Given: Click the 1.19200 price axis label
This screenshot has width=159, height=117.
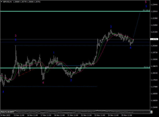Looking at the screenshot, I should point(154,59).
